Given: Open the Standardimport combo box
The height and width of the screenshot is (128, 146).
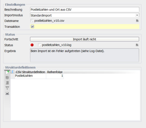Looking at the screenshot, I should [x=85, y=15].
